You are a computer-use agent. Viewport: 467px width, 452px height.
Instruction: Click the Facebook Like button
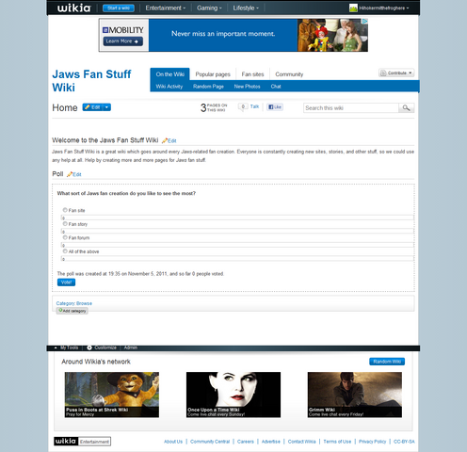pyautogui.click(x=275, y=107)
